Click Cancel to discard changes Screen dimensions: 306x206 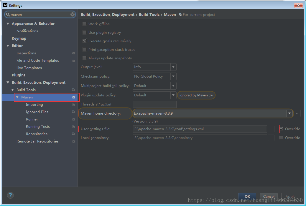(269, 197)
